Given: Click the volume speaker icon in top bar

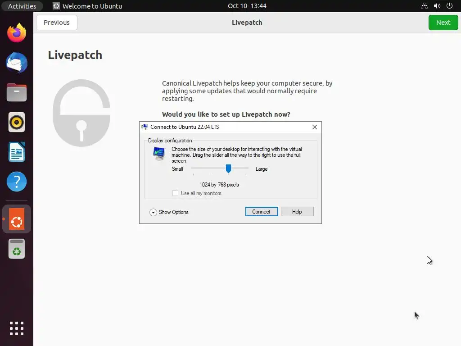Looking at the screenshot, I should [x=437, y=6].
